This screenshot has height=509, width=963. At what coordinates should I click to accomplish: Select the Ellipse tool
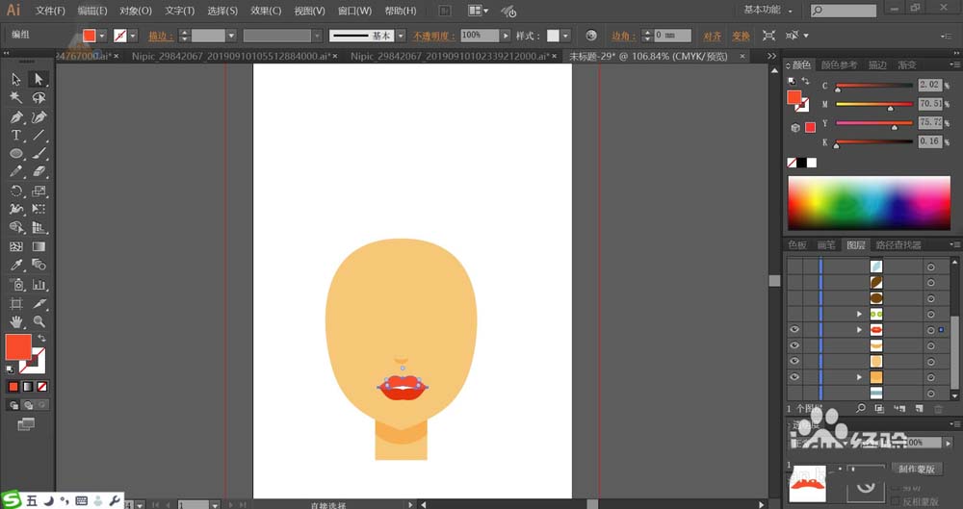[x=16, y=154]
